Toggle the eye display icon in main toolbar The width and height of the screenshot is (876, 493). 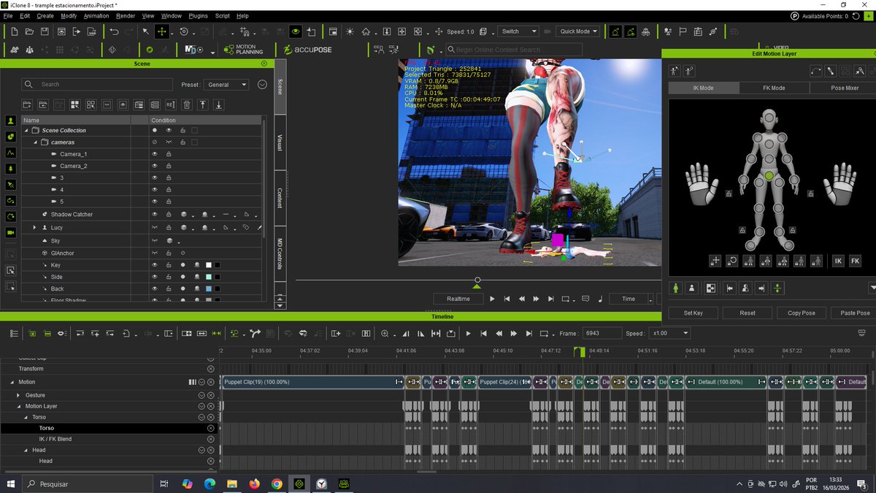tap(296, 31)
